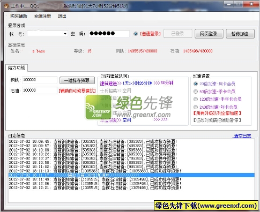The height and width of the screenshot is (212, 260).
Task: Select 20倍加速-月卡会员 radio button
Action: click(x=196, y=84)
